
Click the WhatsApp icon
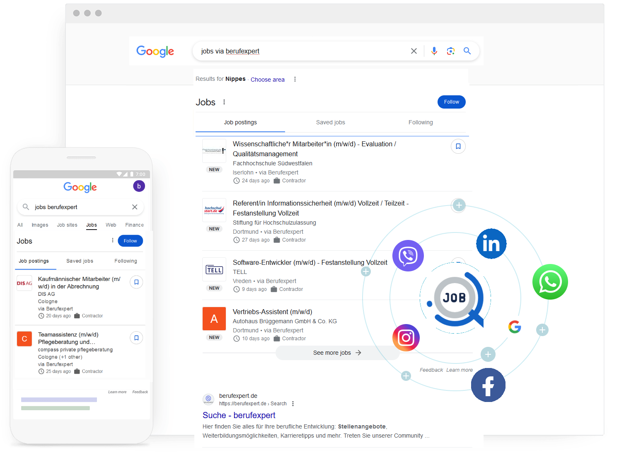(x=550, y=282)
